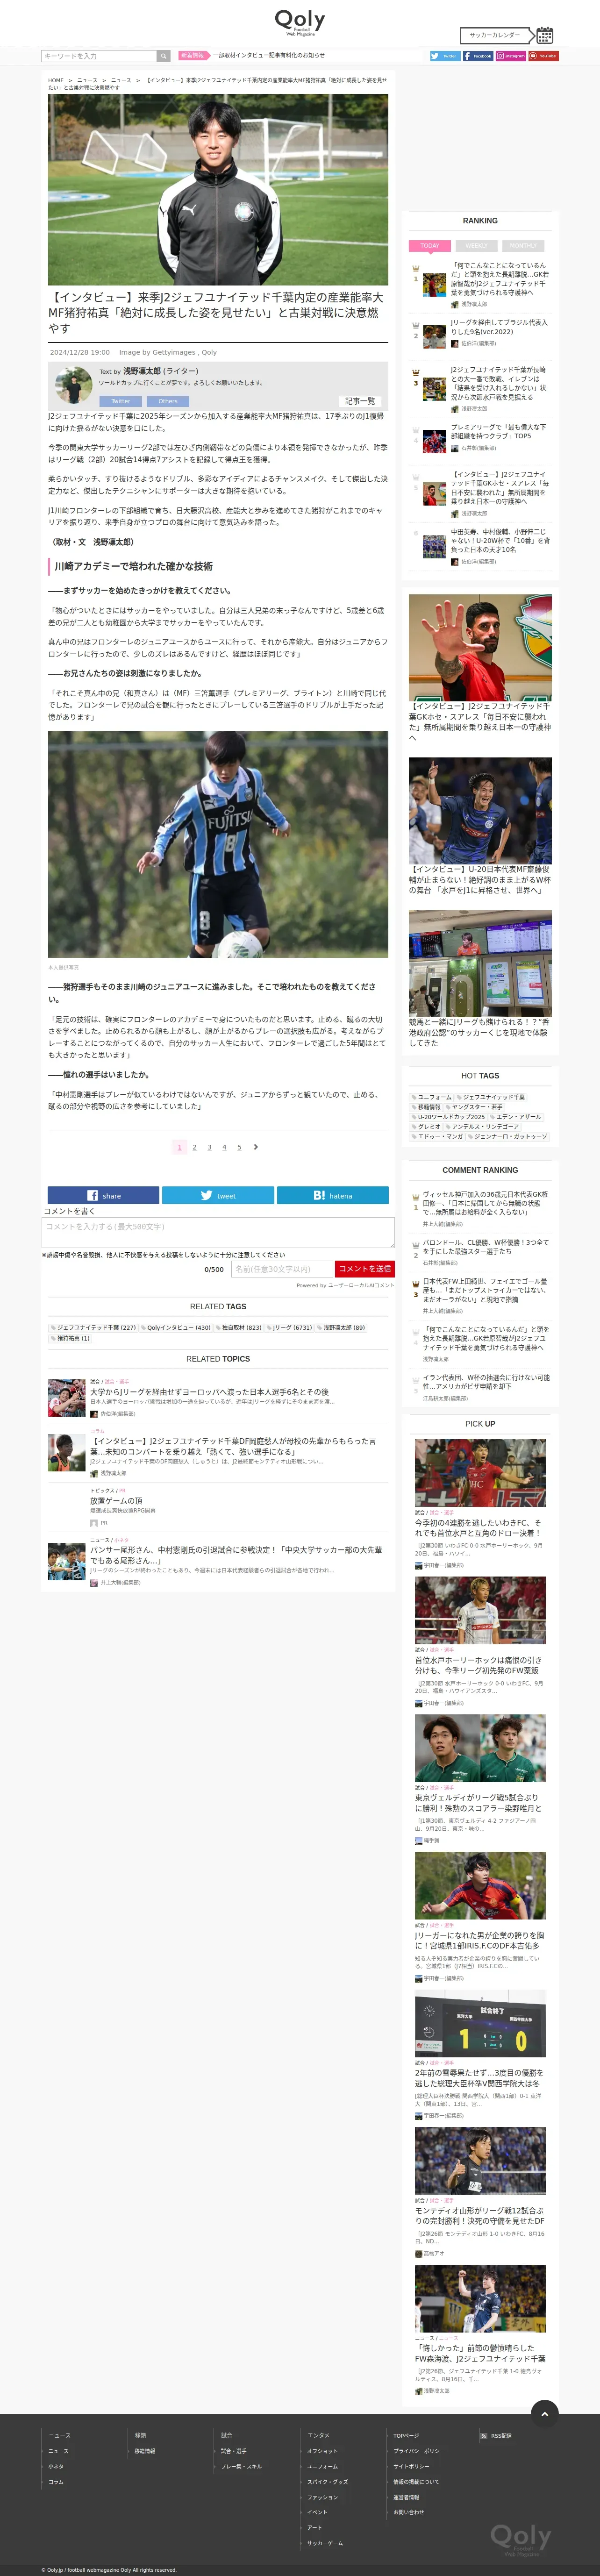Viewport: 600px width, 2576px height.
Task: Open the サッカーゲーム footer link
Action: tap(325, 2542)
